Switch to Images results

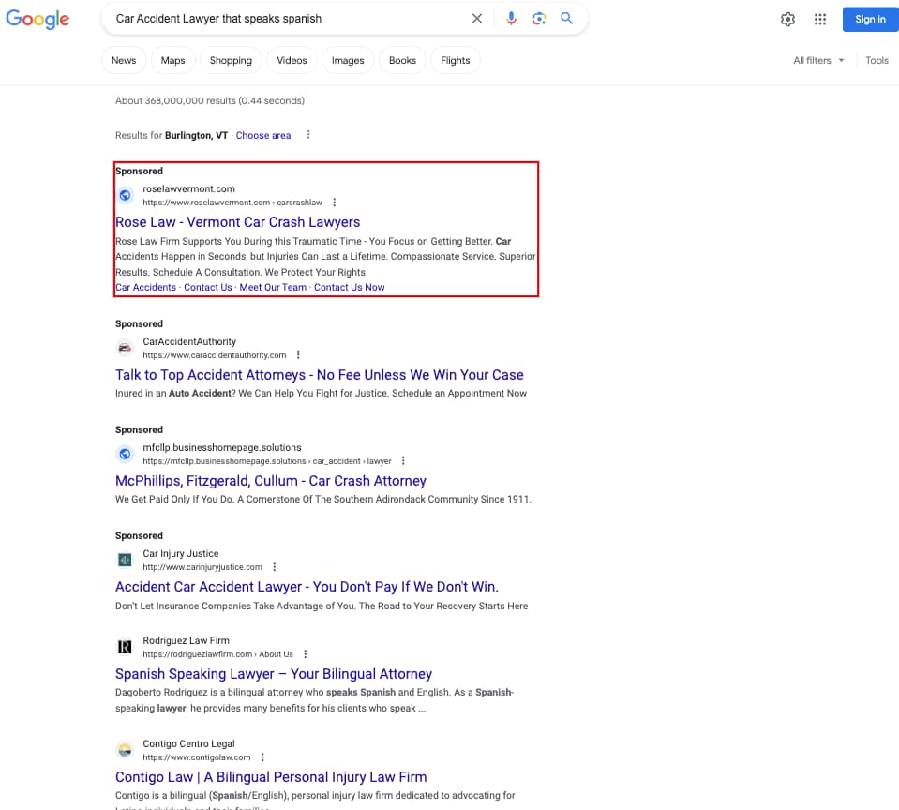point(348,60)
